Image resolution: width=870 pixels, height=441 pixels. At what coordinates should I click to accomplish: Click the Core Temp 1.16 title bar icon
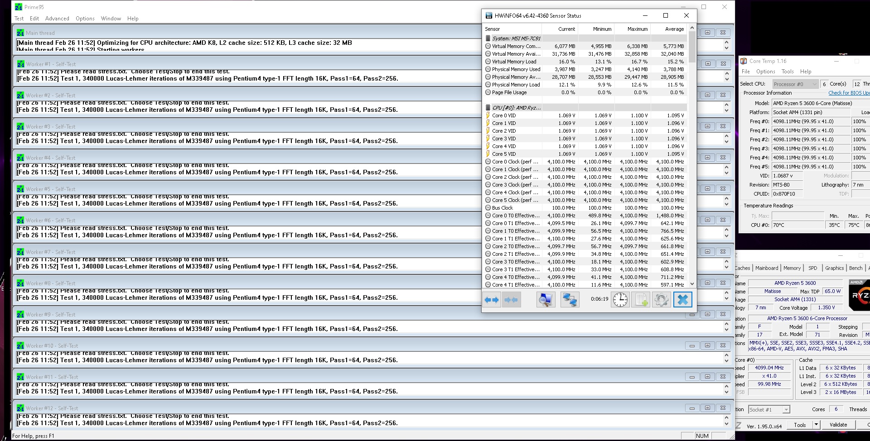click(744, 61)
